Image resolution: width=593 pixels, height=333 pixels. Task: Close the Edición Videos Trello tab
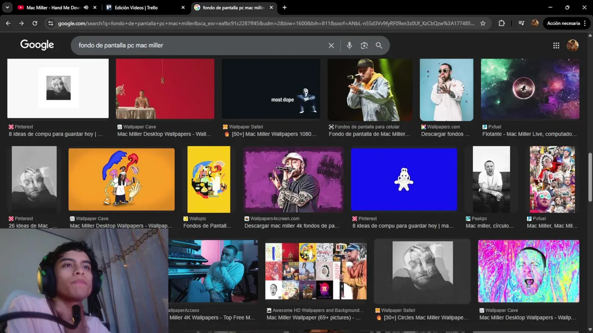point(183,7)
